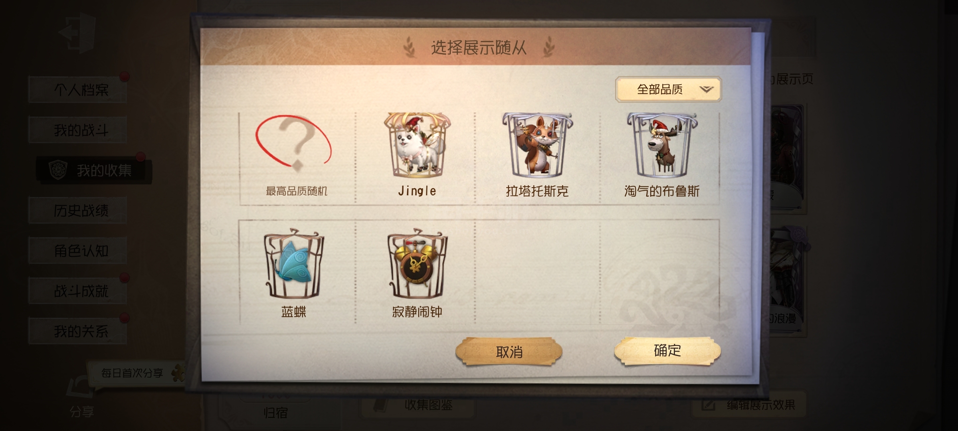Click the exit door icon

pyautogui.click(x=78, y=33)
